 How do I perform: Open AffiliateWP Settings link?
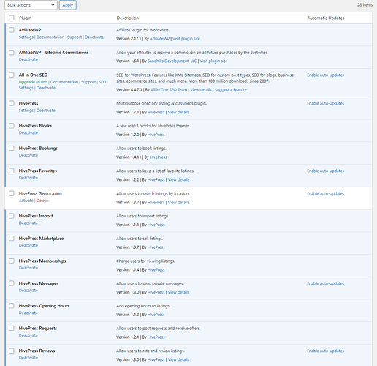pos(26,37)
